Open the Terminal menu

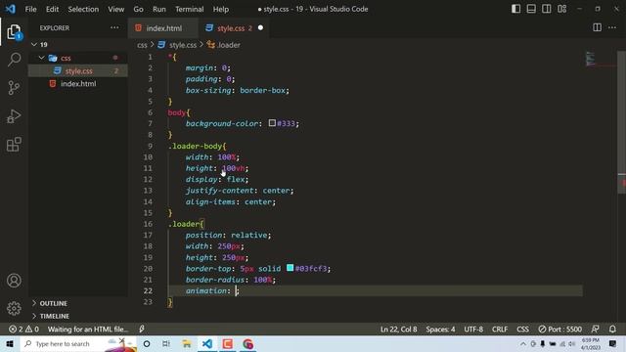click(189, 9)
